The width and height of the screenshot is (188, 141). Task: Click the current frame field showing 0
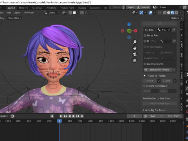pos(134,116)
